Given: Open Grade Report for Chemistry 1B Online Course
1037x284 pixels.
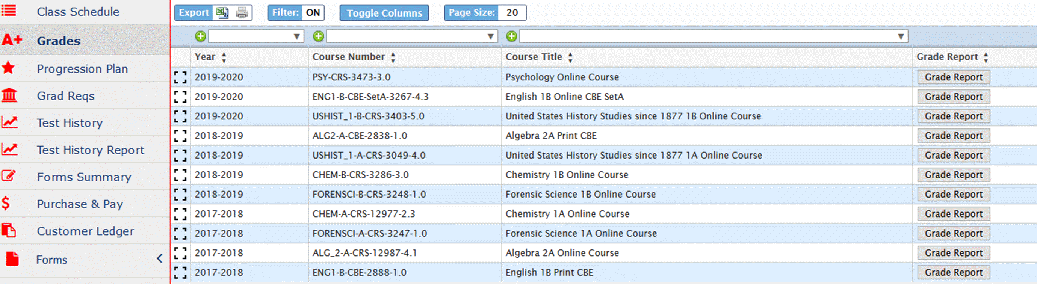Looking at the screenshot, I should [x=954, y=175].
